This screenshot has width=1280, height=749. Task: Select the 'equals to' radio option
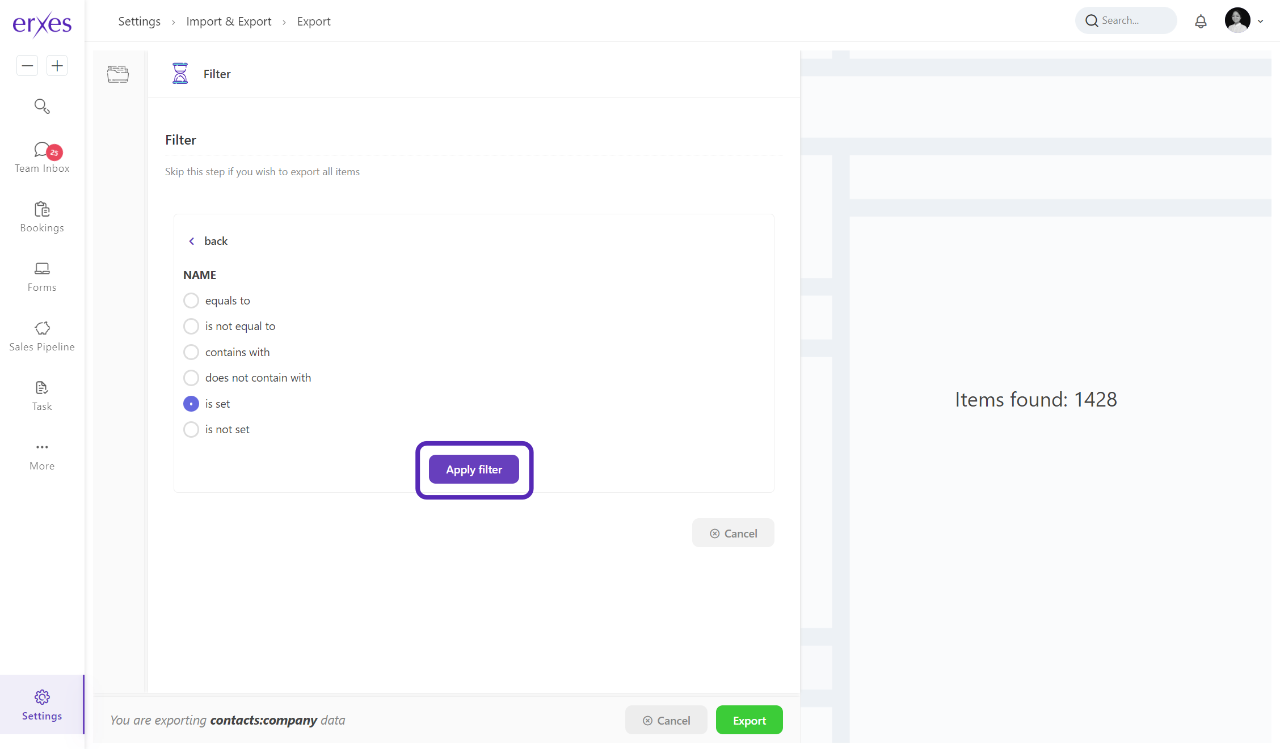point(191,301)
